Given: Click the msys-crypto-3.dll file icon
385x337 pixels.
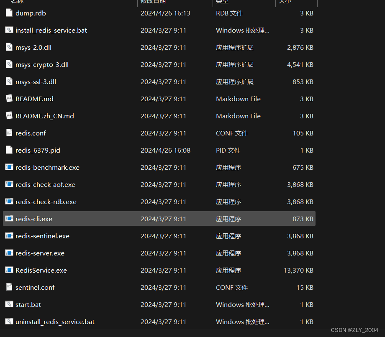Looking at the screenshot, I should [9, 64].
